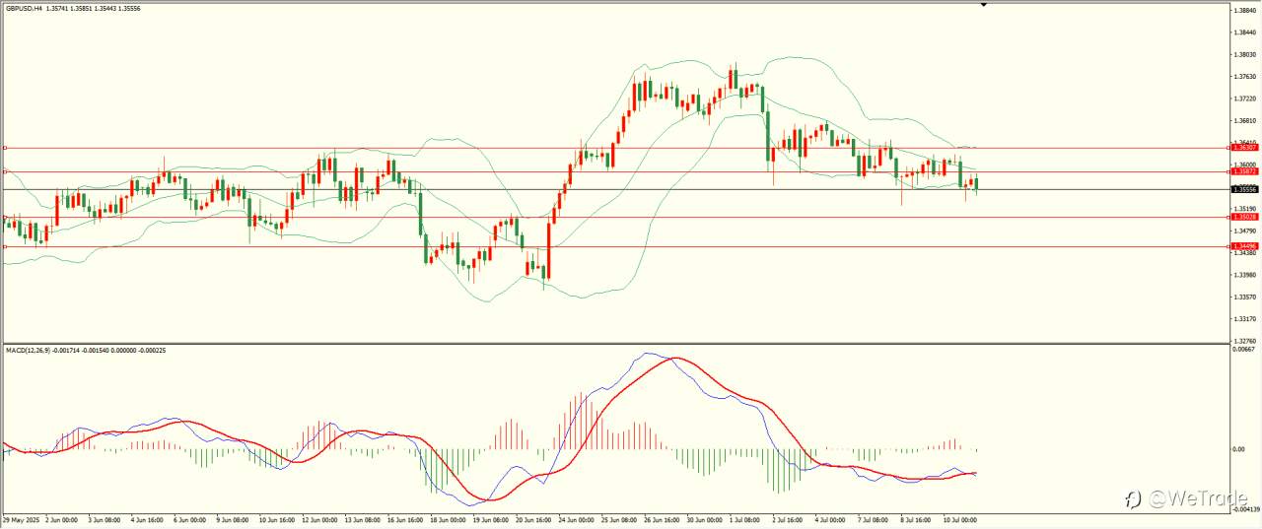Click the 18 Jun 00:00 time label

coord(449,518)
